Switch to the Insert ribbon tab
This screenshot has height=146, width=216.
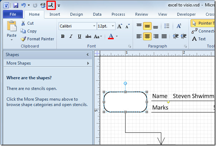coord(55,14)
